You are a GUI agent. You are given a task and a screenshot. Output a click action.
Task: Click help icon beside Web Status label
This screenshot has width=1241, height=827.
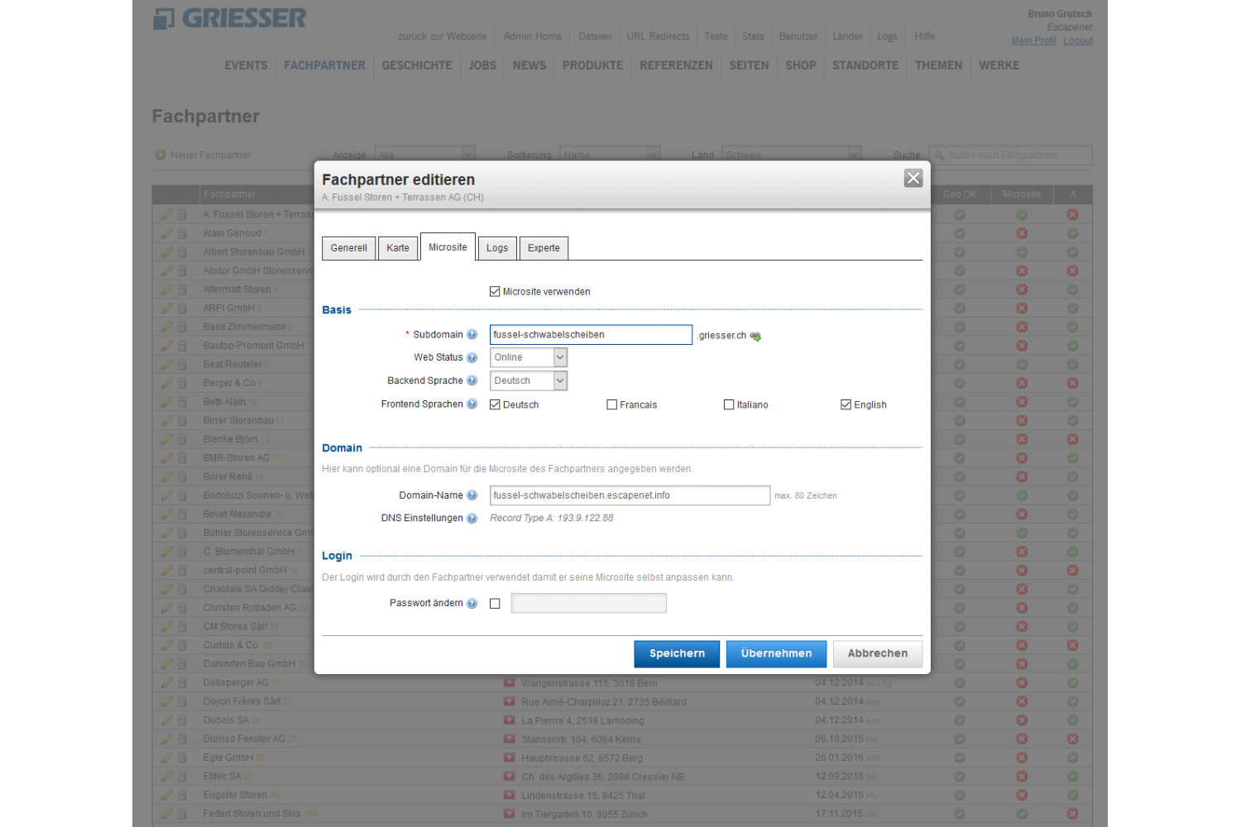click(472, 358)
